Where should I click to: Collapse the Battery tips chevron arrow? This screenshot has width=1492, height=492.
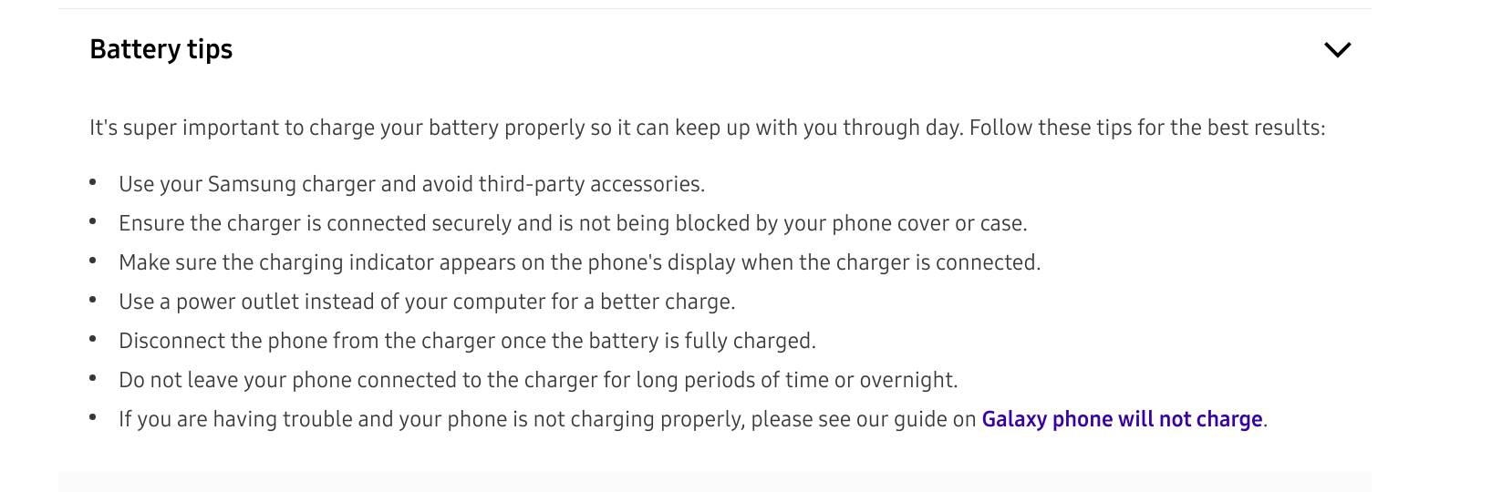pyautogui.click(x=1337, y=49)
